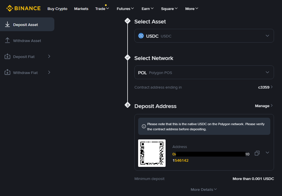Click the Minimum deposit label

[150, 179]
